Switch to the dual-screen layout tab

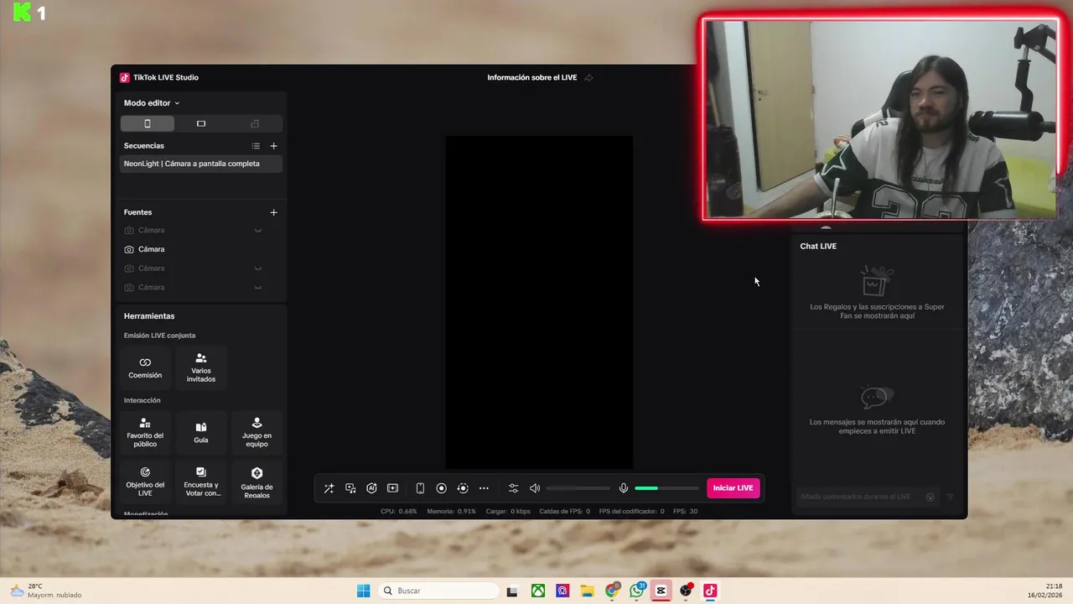coord(255,123)
